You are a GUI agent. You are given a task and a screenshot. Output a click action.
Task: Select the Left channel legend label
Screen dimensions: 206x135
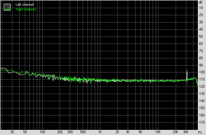coord(25,4)
